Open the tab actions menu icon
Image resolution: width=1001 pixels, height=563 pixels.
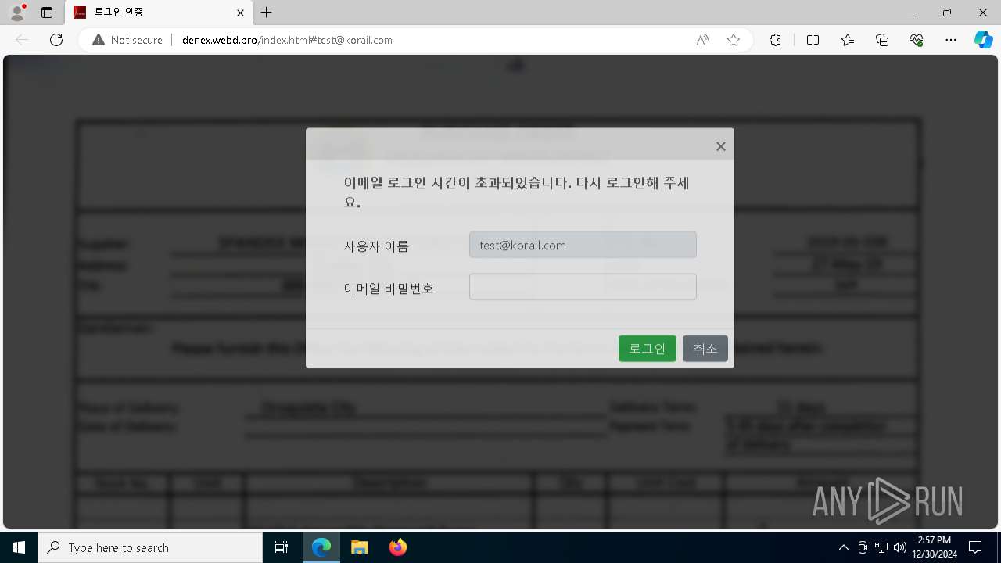click(x=47, y=13)
